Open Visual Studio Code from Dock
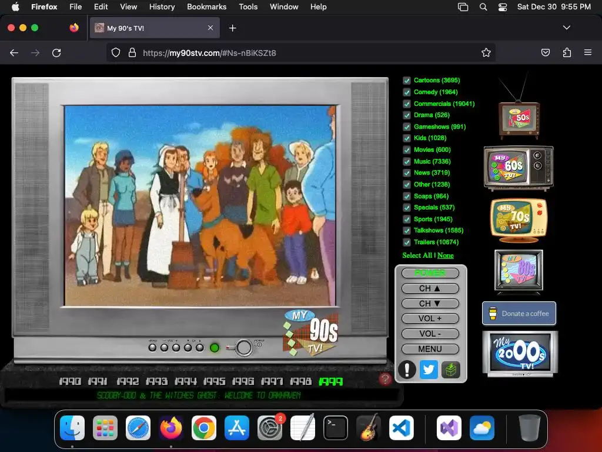The height and width of the screenshot is (452, 602). point(401,428)
